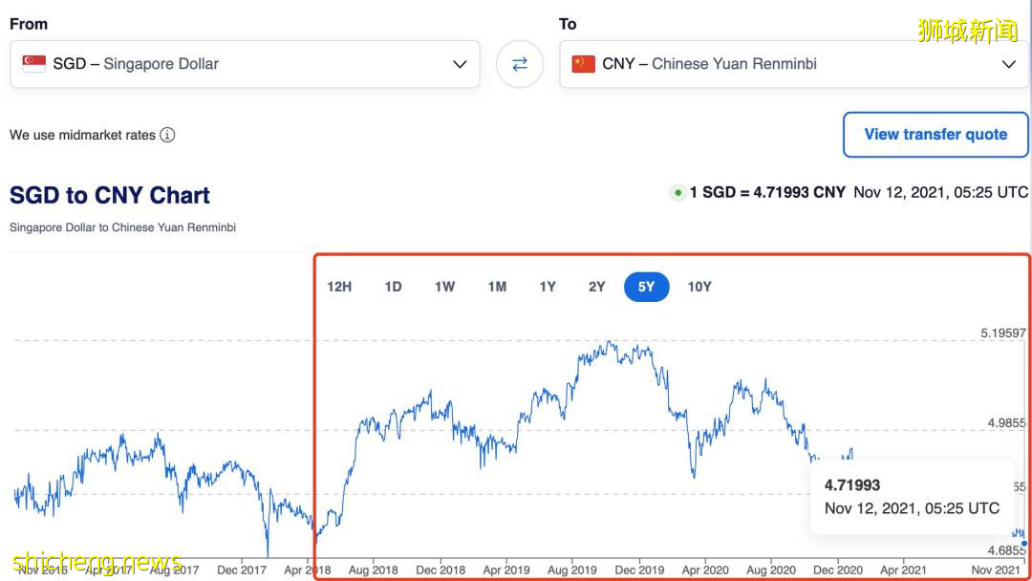Expand the To currency dropdown chevron
The width and height of the screenshot is (1032, 581).
[1009, 64]
